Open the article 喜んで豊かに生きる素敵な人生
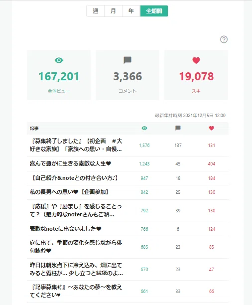The image size is (252, 305). 70,163
